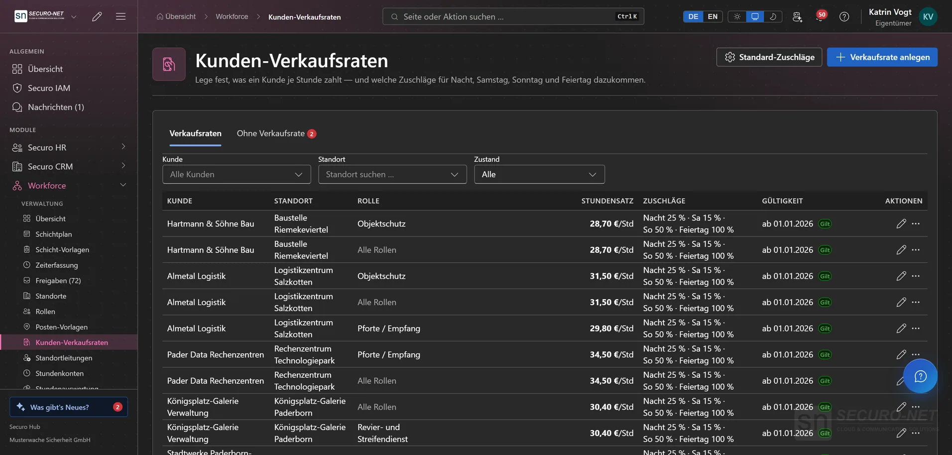Select system theme monitor toggle
Image resolution: width=952 pixels, height=455 pixels.
click(x=755, y=16)
